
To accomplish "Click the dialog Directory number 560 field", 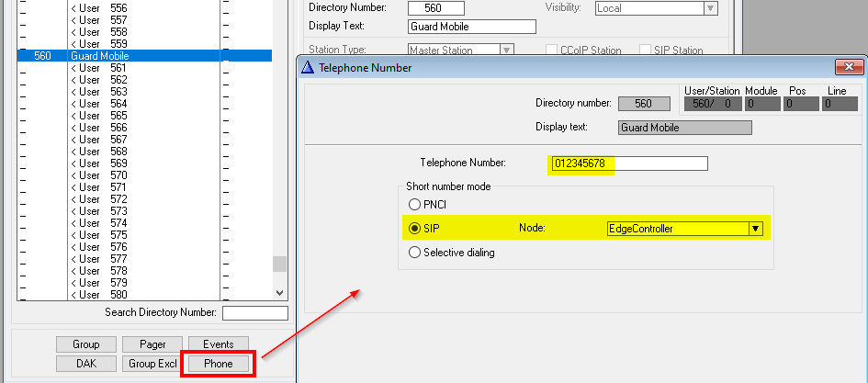I will (644, 104).
